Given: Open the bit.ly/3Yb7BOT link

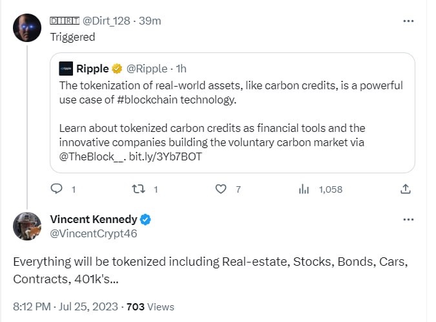Looking at the screenshot, I should tap(165, 156).
